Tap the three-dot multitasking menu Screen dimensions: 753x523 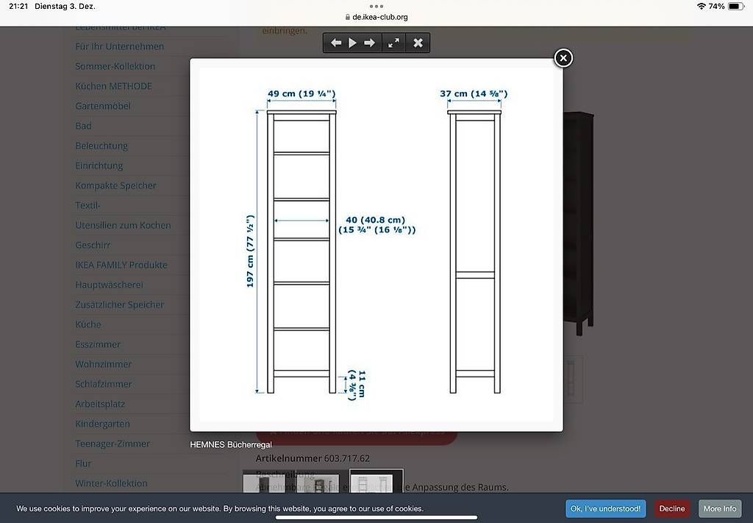[376, 6]
